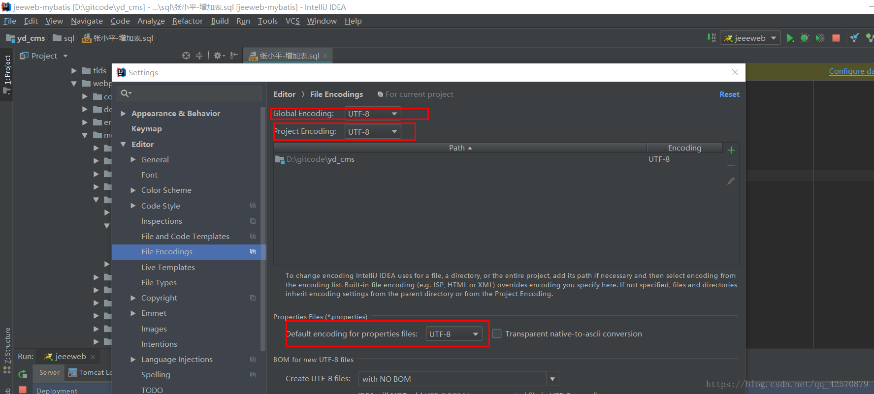
Task: Expand Appearance & Behavior settings group
Action: pos(124,114)
